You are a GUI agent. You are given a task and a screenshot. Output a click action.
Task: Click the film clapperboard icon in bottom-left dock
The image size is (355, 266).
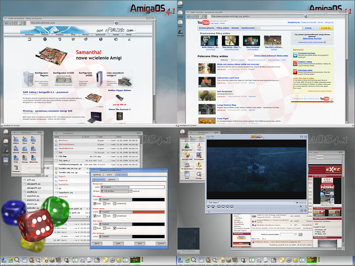[59, 260]
